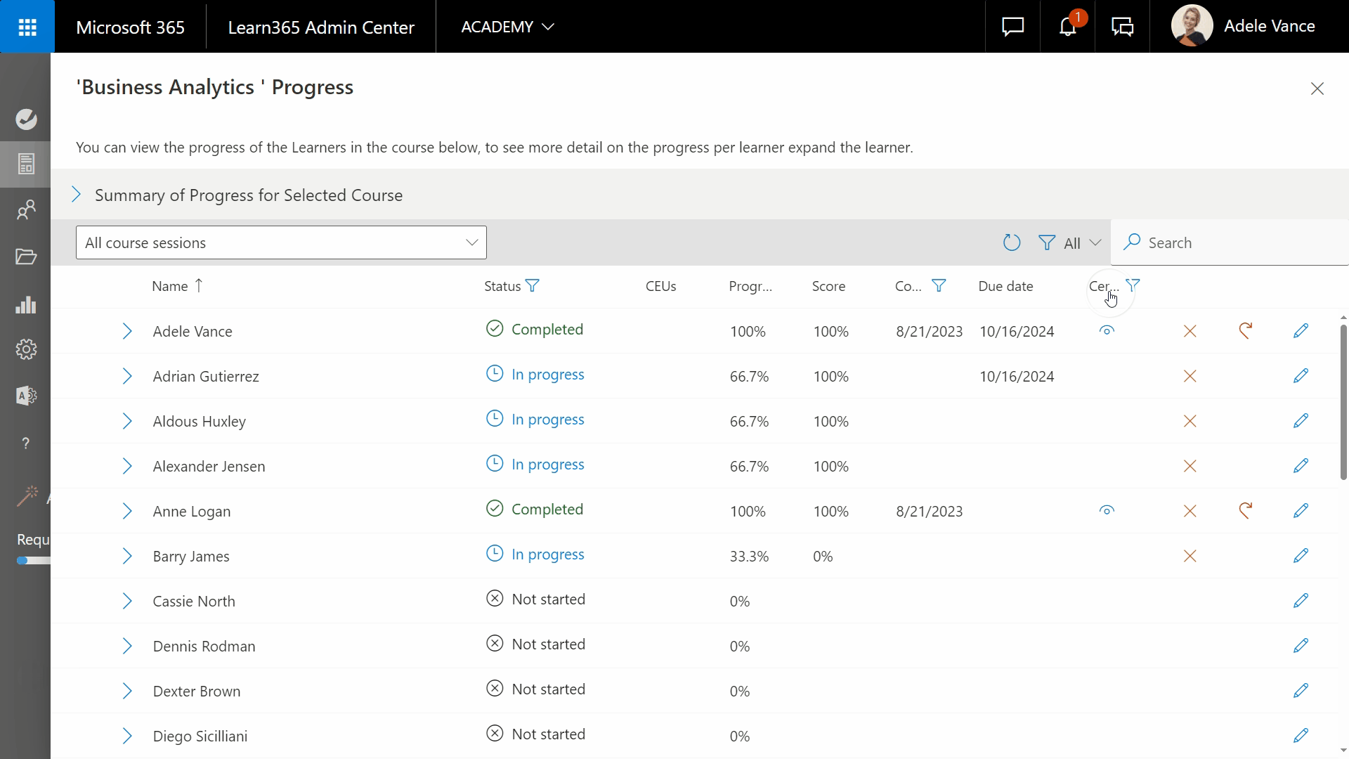The image size is (1349, 759).
Task: Sort by the CEUs column header
Action: tap(660, 286)
